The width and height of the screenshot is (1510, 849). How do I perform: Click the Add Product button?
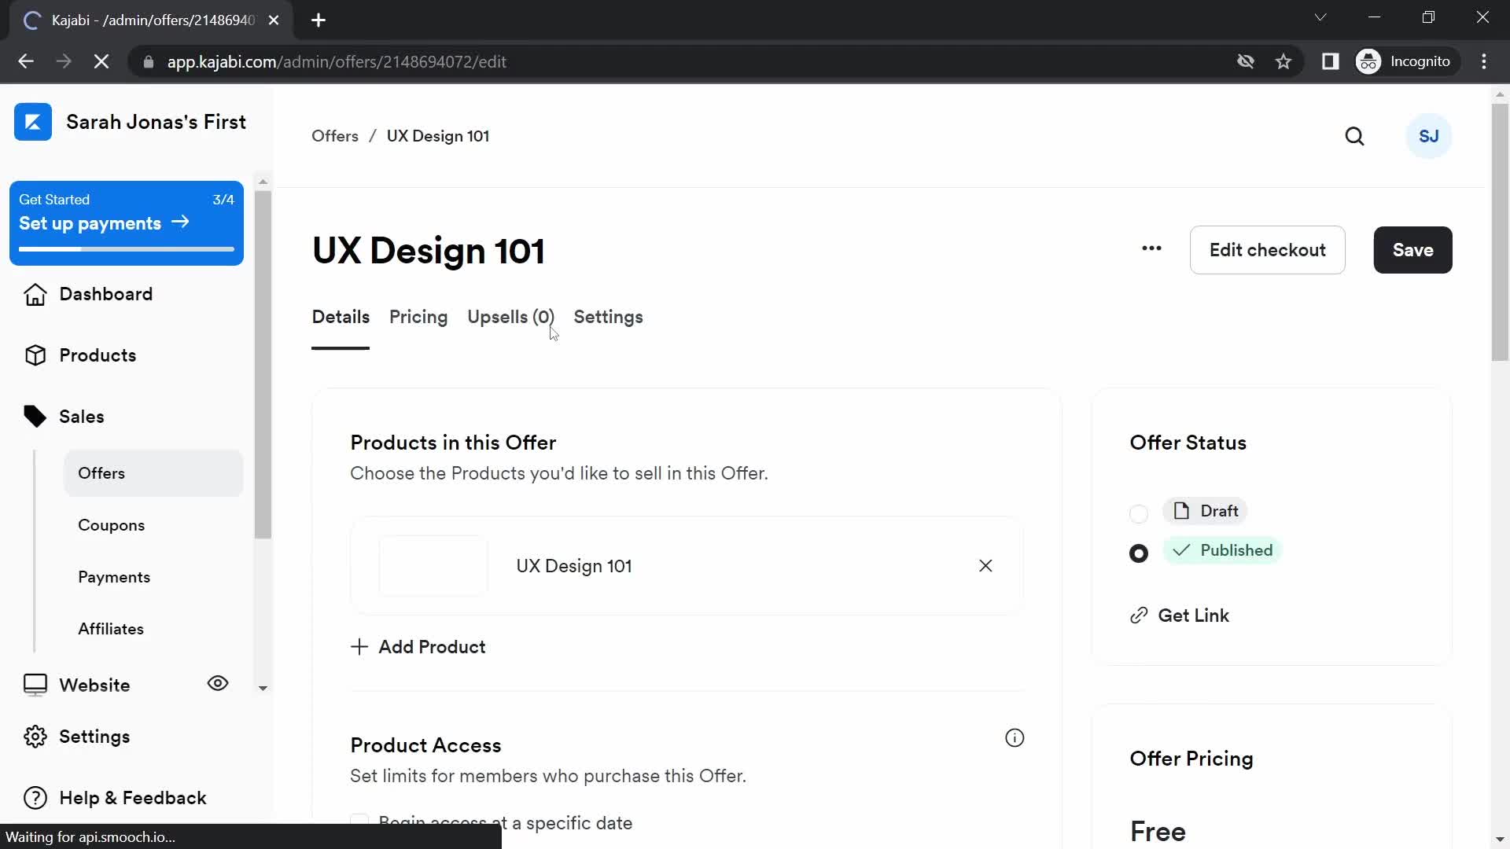pyautogui.click(x=418, y=647)
